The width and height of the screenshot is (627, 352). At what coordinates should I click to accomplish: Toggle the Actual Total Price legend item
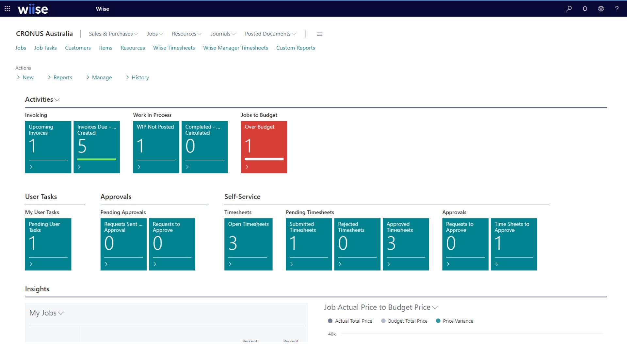pos(350,321)
